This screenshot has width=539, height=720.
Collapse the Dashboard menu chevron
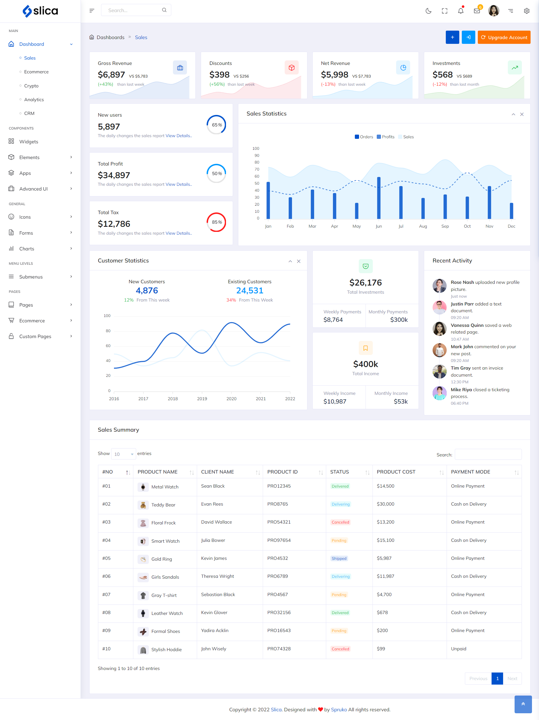(x=71, y=44)
